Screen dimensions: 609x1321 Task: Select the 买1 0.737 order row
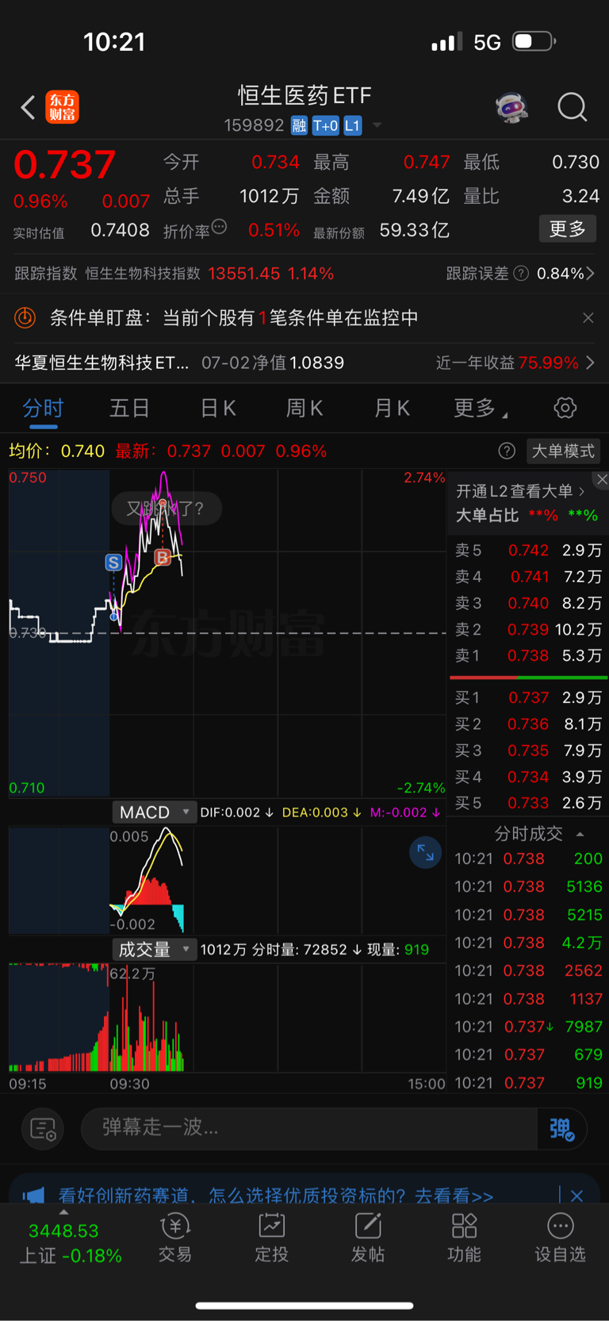click(528, 698)
